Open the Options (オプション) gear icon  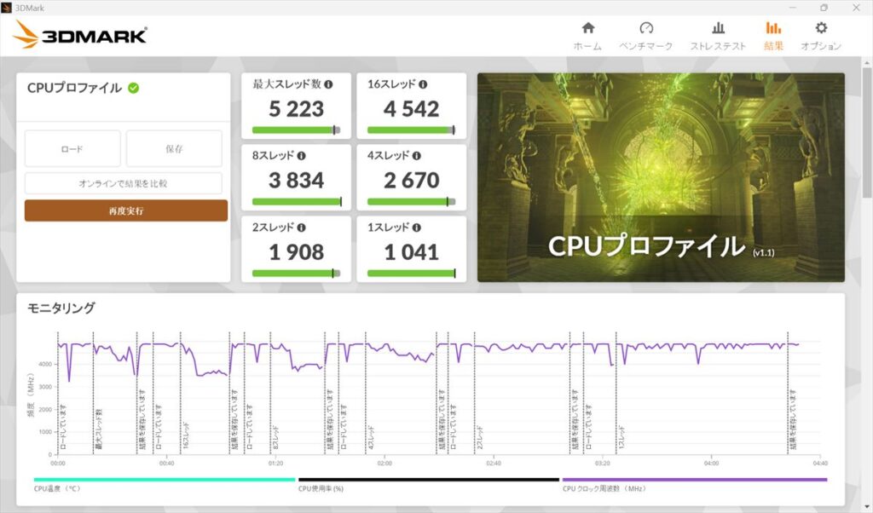coord(821,28)
